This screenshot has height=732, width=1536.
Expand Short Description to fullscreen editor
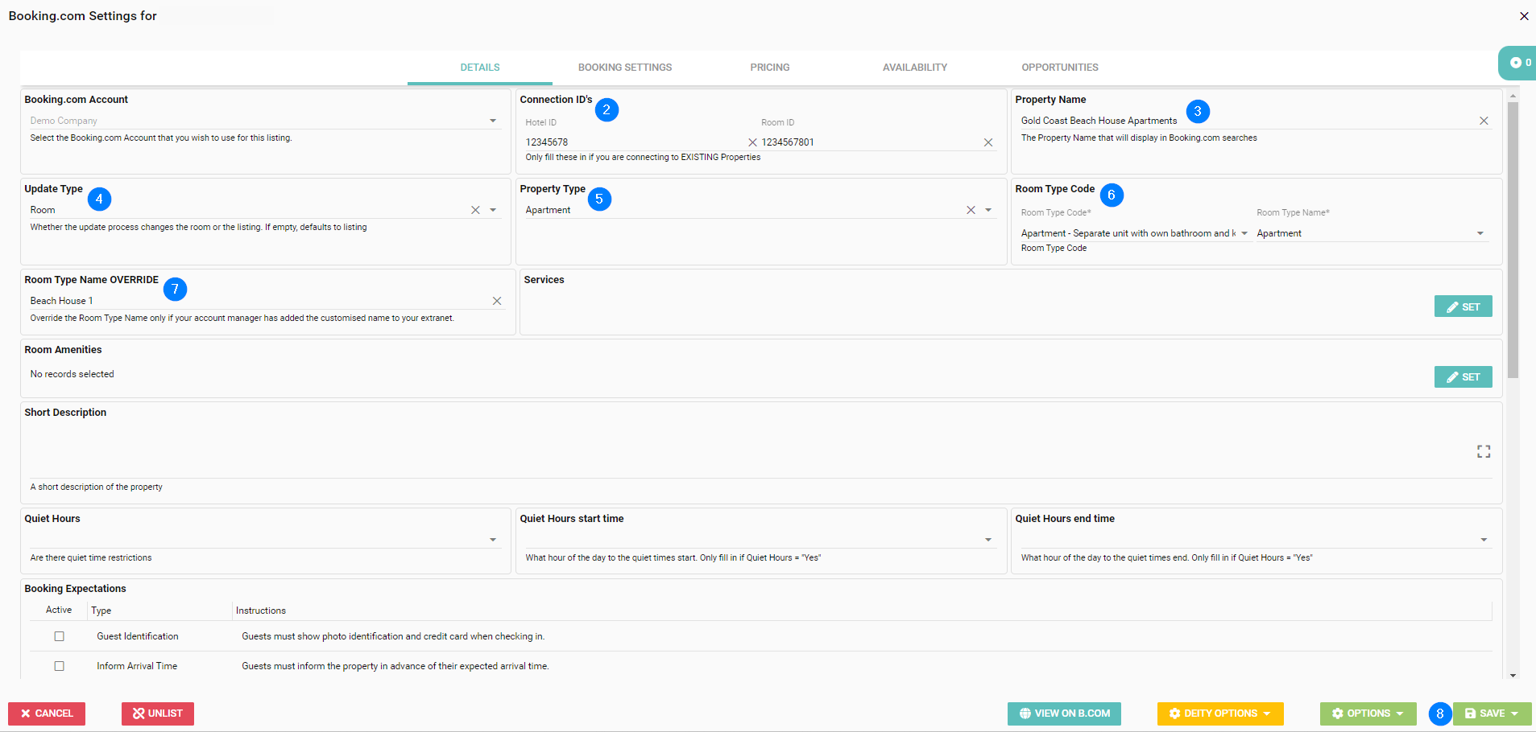(x=1483, y=451)
